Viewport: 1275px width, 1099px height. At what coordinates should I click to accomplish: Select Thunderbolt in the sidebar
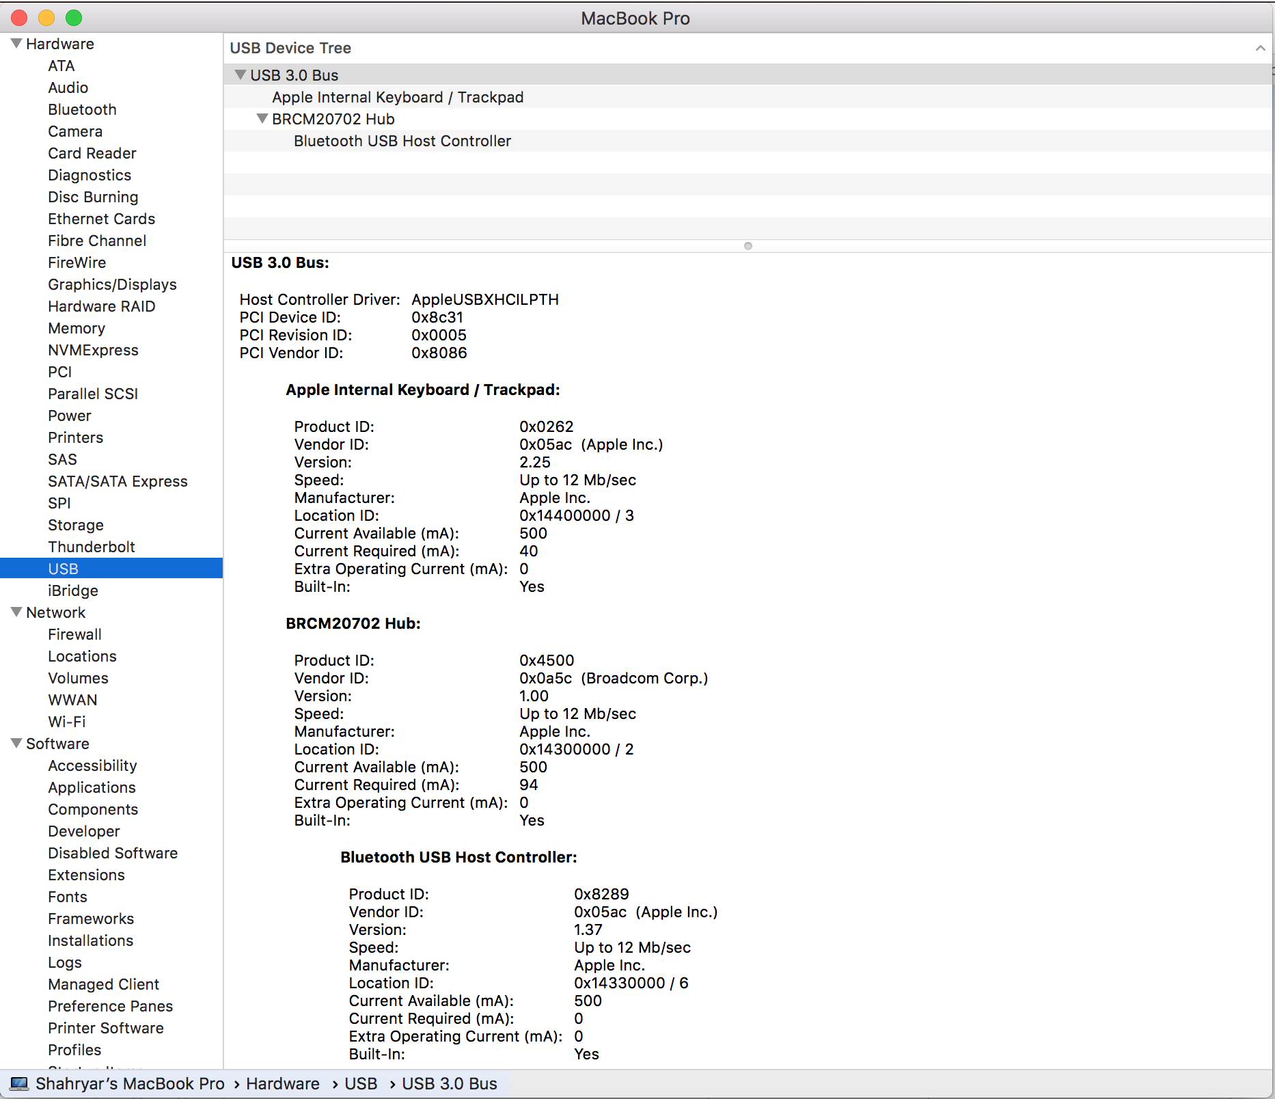pyautogui.click(x=92, y=547)
